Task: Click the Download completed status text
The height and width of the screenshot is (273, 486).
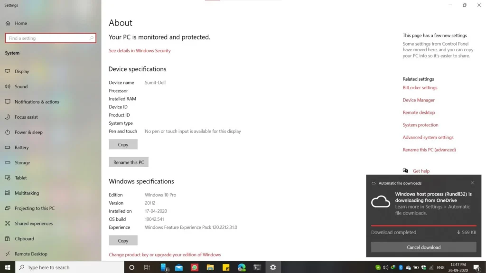Action: point(393,232)
